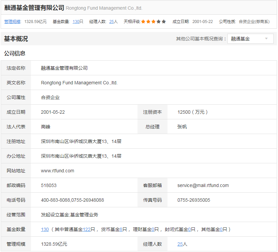Screen dimensions: 278x252
Task: Click the 基本概况 section heading
Action: pos(16,39)
